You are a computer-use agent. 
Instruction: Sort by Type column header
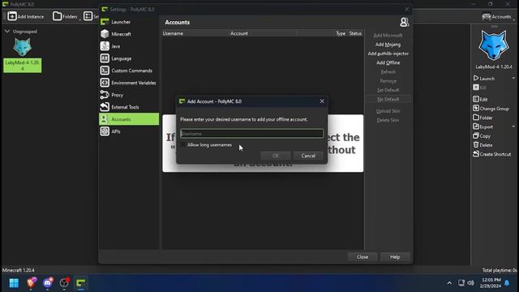[341, 33]
